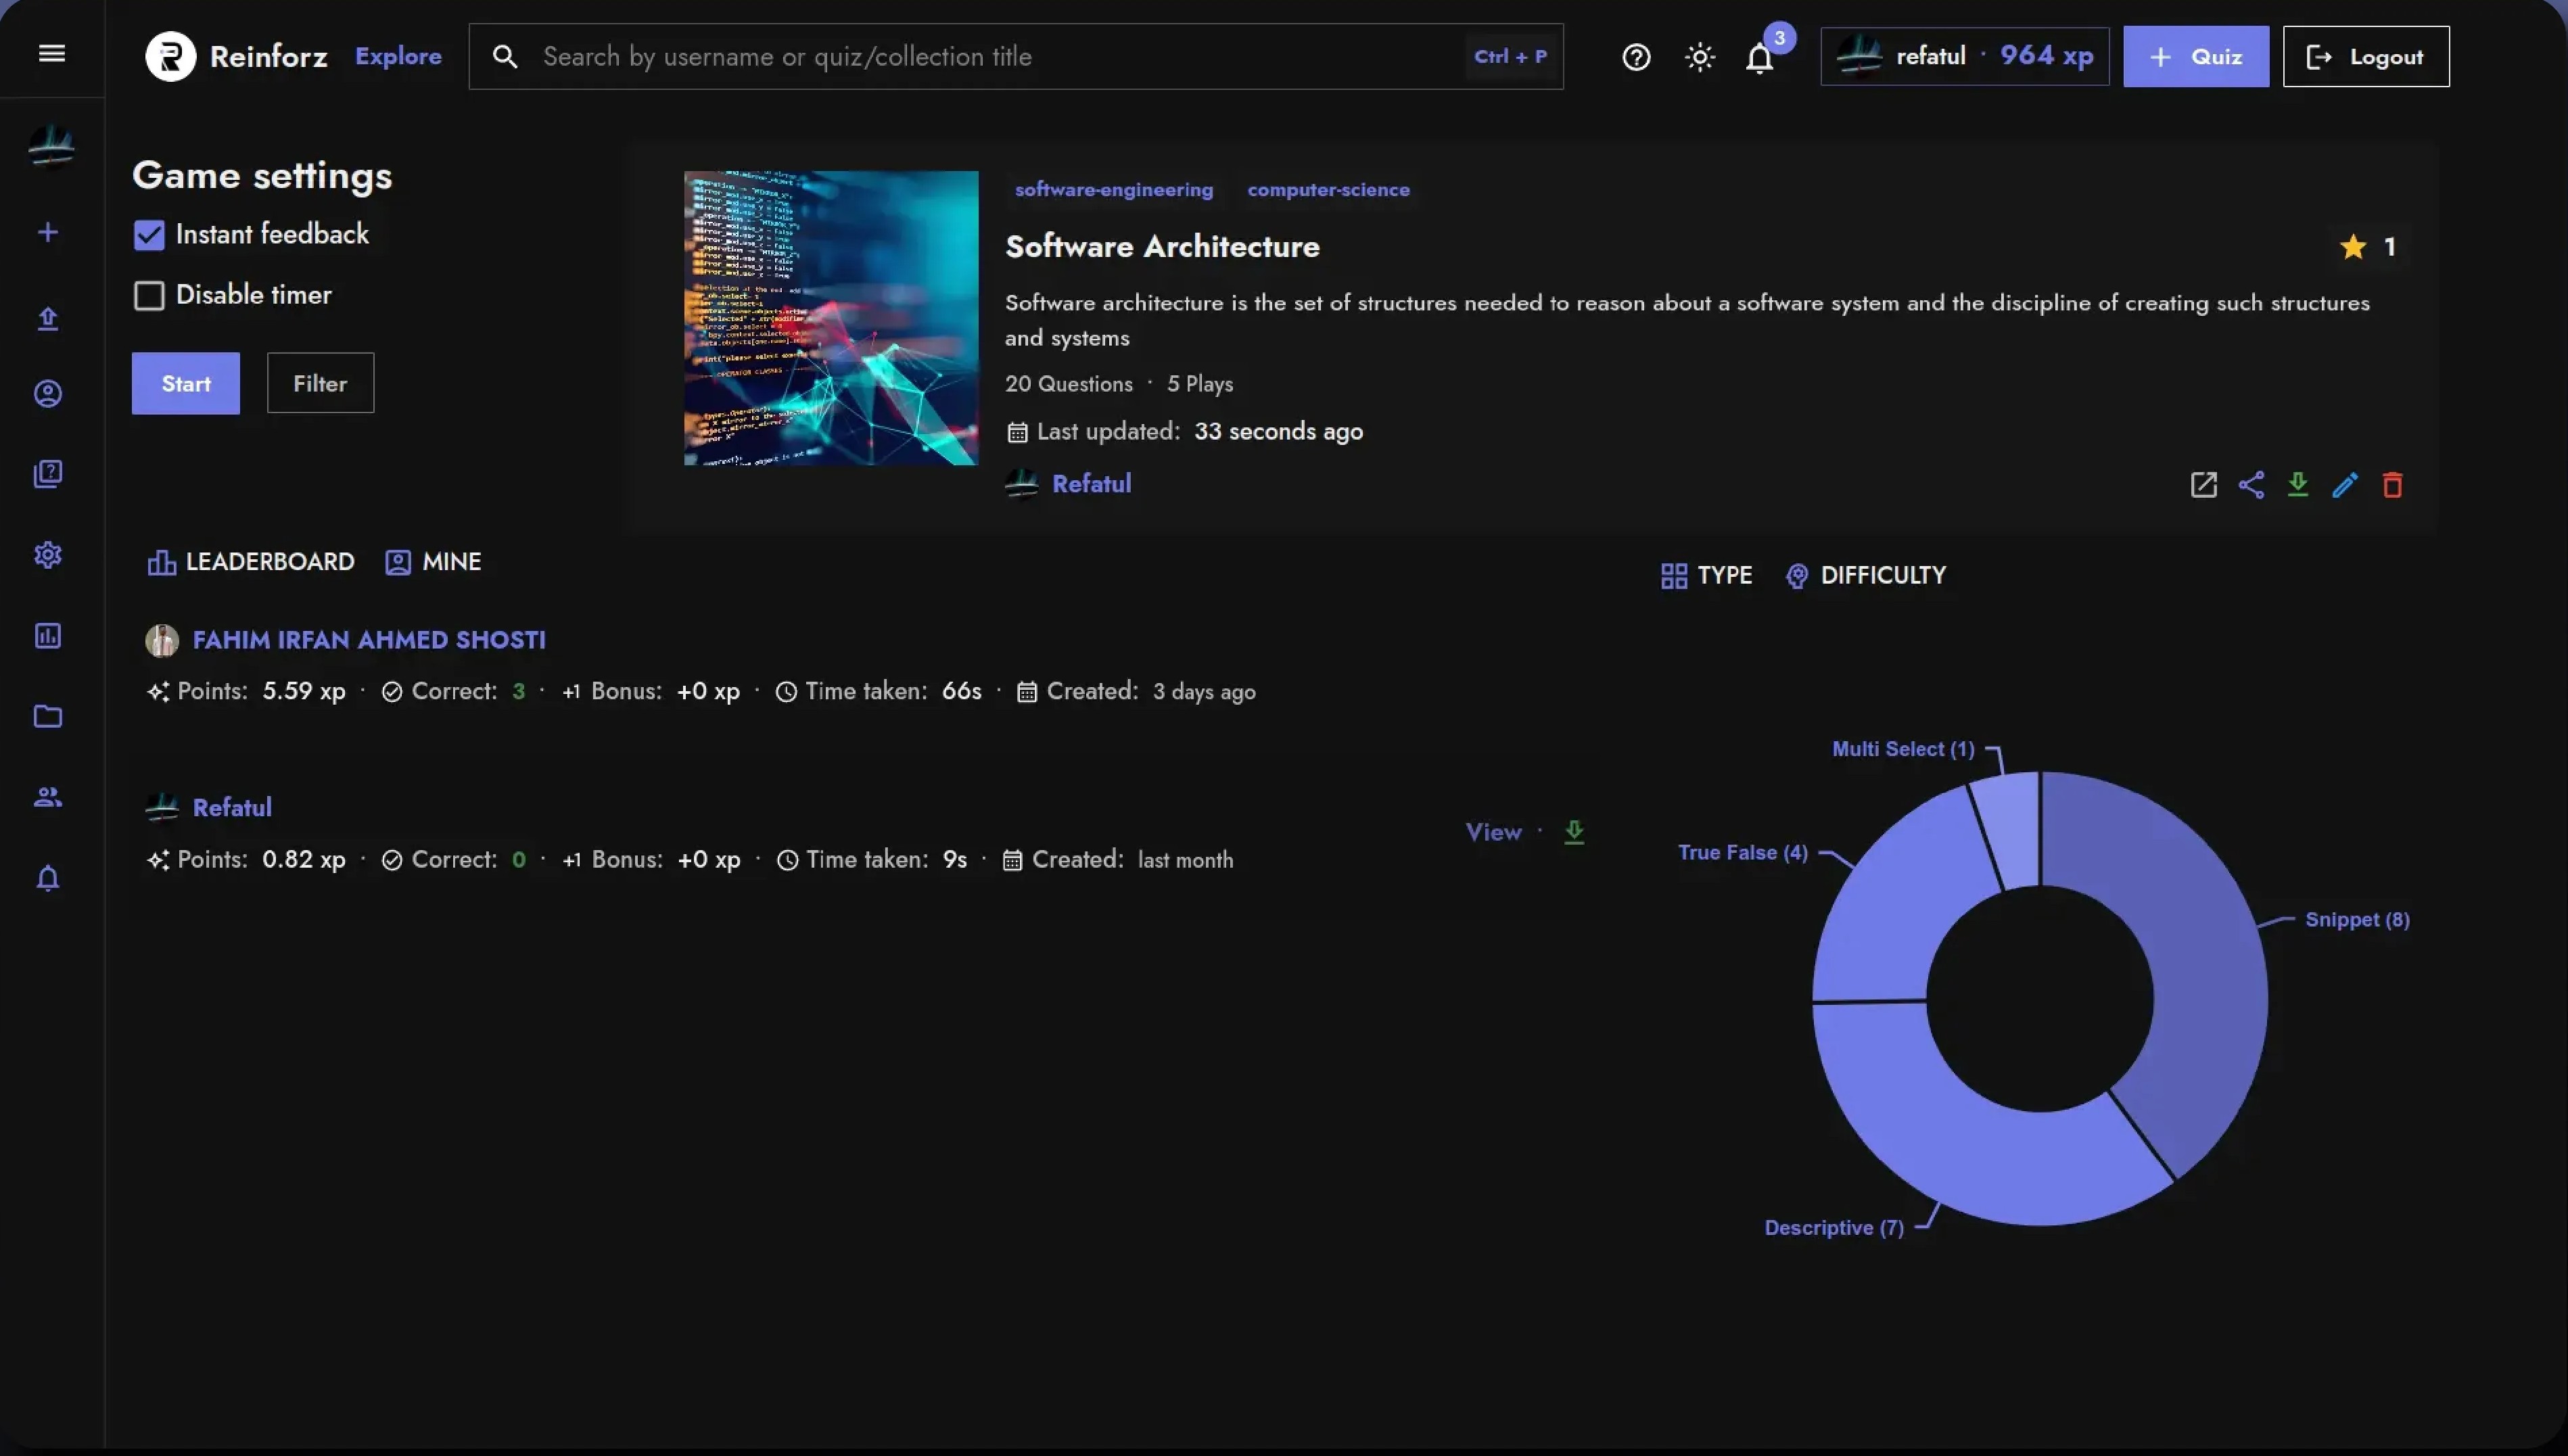Share the Software Architecture quiz
This screenshot has height=1456, width=2568.
(2251, 485)
